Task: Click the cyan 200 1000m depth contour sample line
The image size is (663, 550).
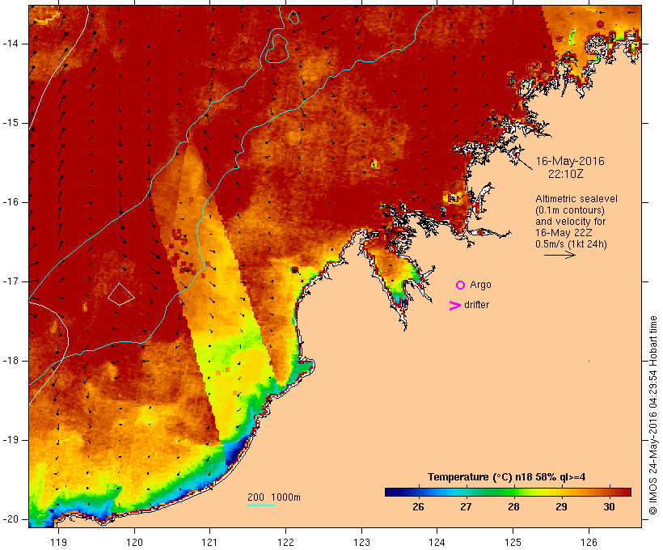Action: (261, 505)
